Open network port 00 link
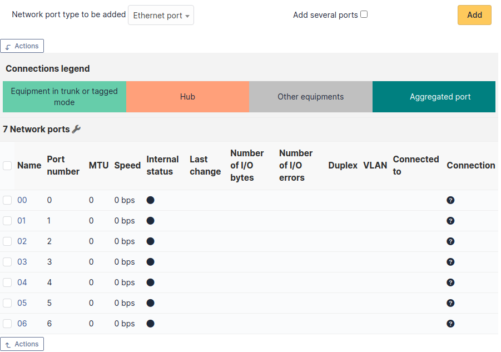This screenshot has height=352, width=501. click(x=22, y=200)
